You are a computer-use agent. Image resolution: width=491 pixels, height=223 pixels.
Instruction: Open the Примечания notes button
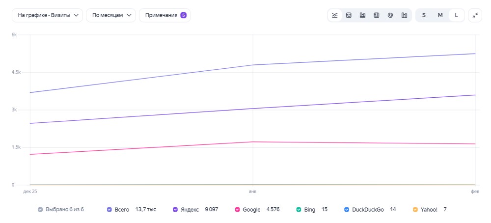164,15
